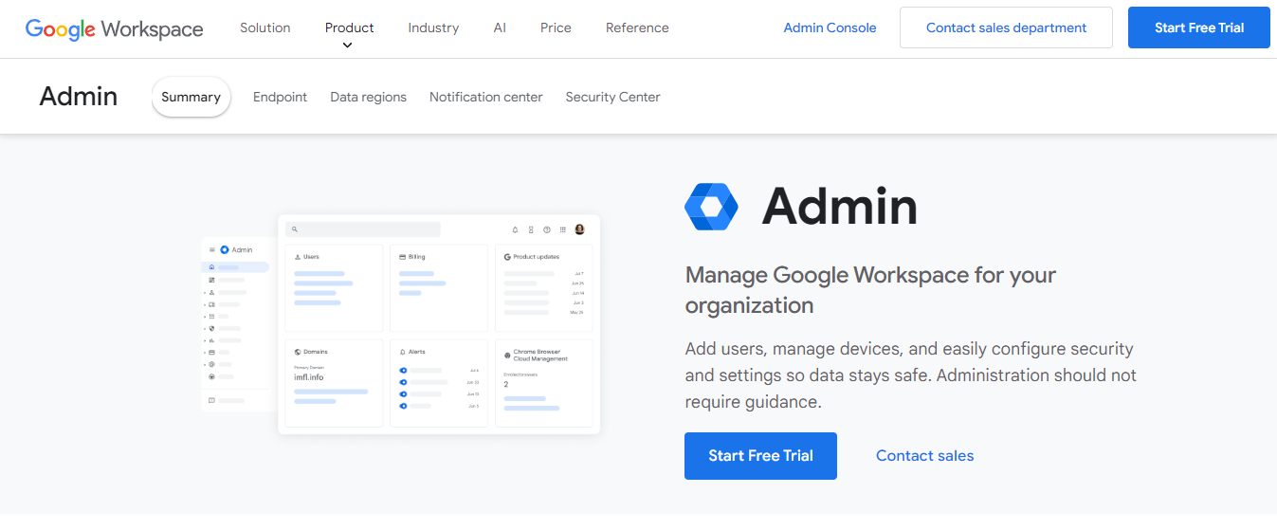The width and height of the screenshot is (1277, 530).
Task: Click the 'Add users, manage devices' paragraph
Action: 911,375
